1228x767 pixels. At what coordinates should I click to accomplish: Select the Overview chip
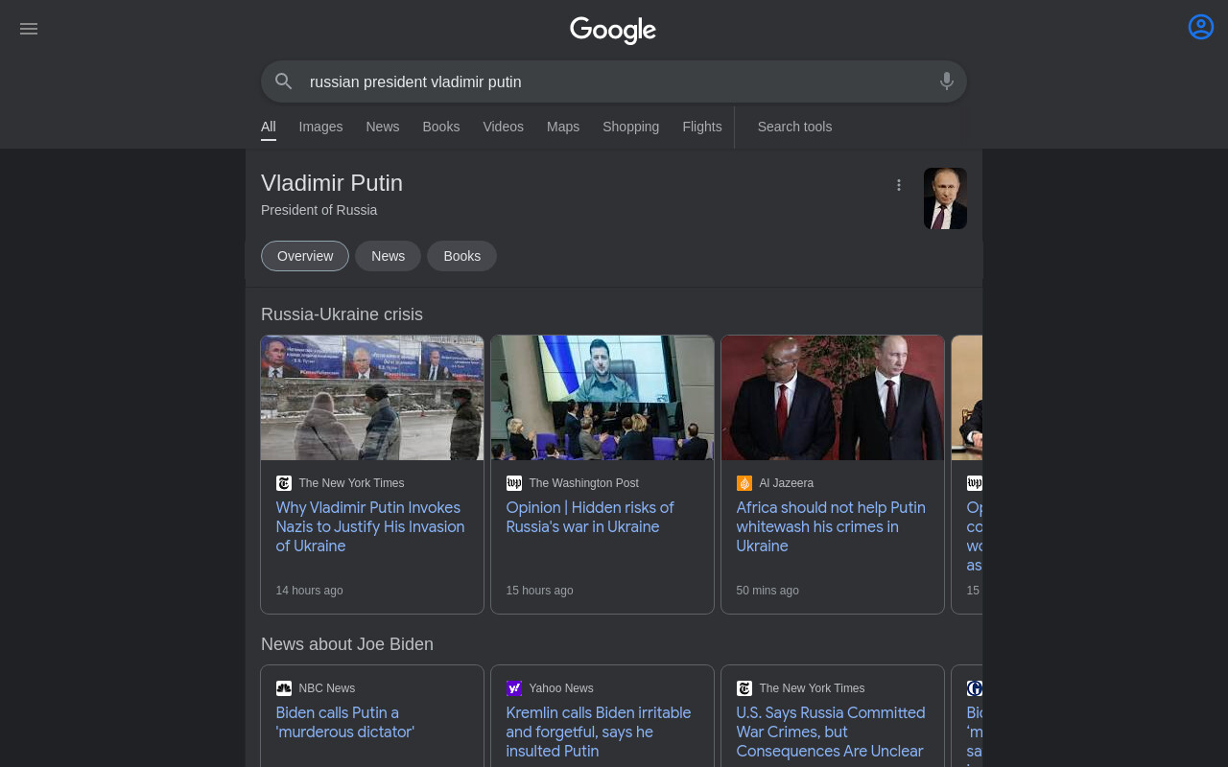[x=305, y=256]
